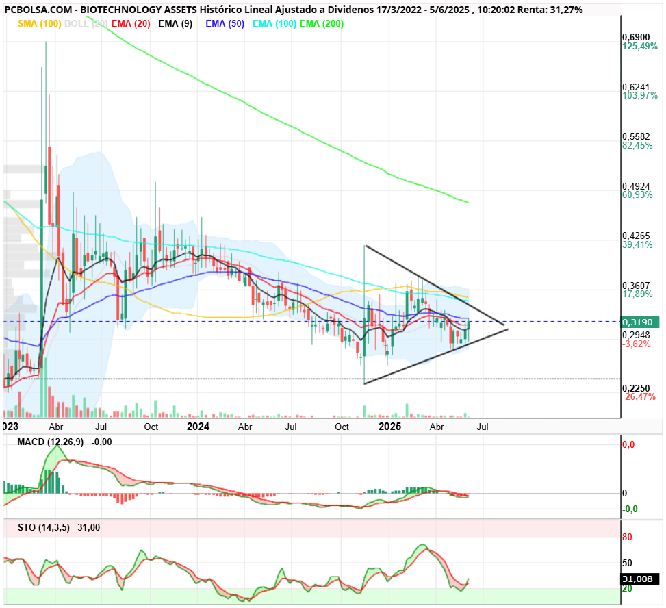This screenshot has width=666, height=608.
Task: Click the STO (14,3,5) indicator title
Action: [x=44, y=528]
